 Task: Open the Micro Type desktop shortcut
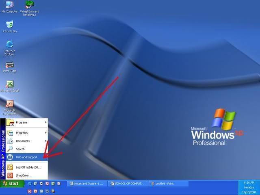[x=10, y=67]
